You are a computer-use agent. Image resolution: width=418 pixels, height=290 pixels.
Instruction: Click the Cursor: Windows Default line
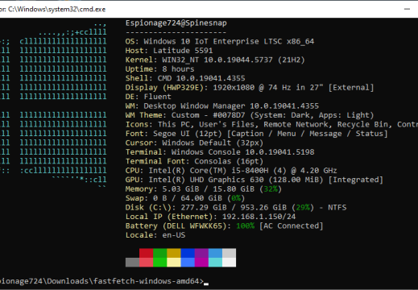(x=194, y=143)
